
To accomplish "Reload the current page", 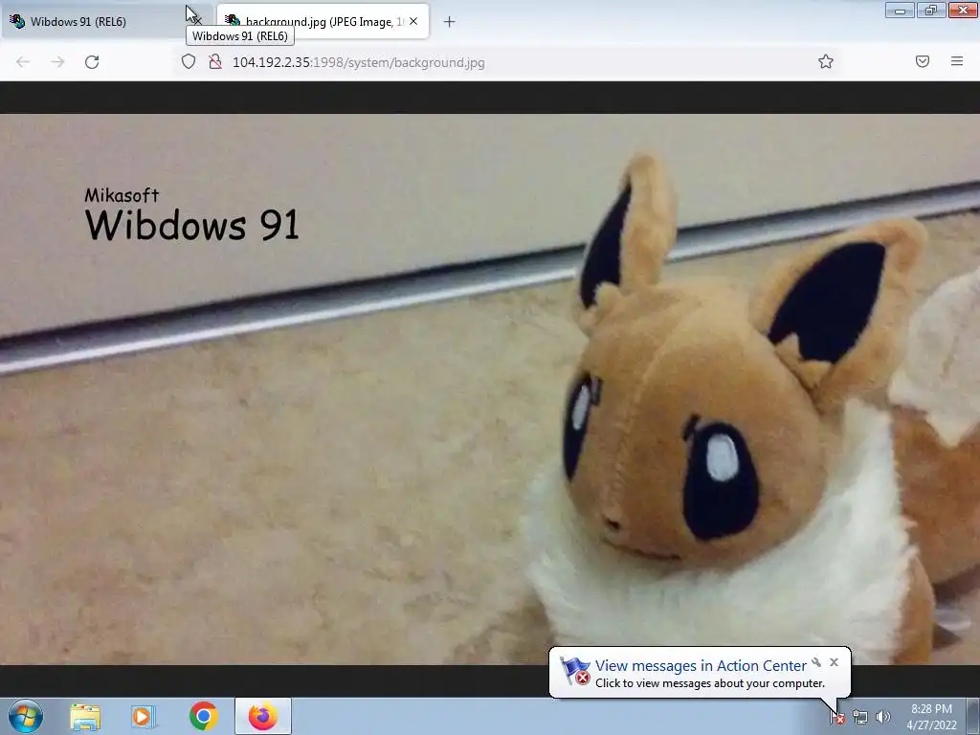I will click(x=92, y=62).
